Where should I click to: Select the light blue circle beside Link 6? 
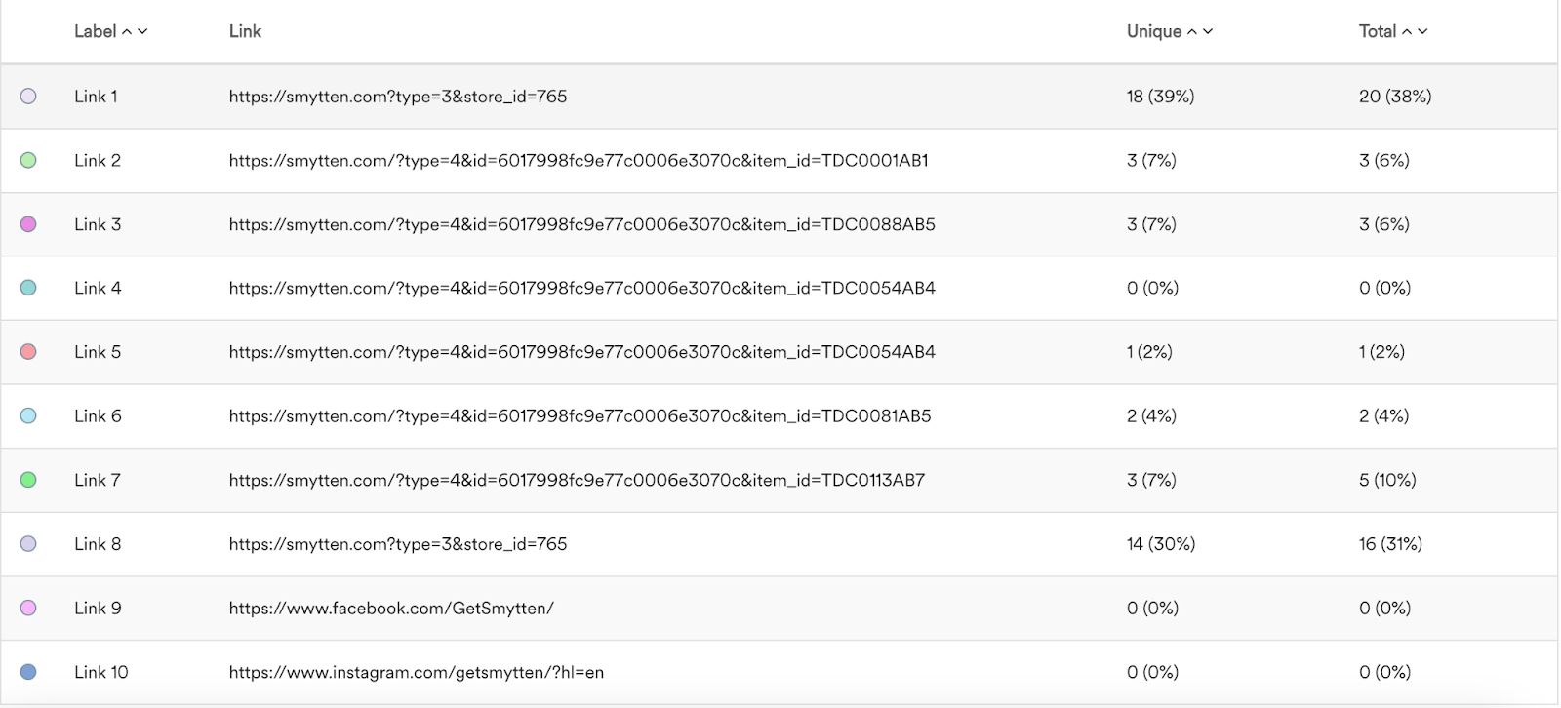(x=28, y=415)
